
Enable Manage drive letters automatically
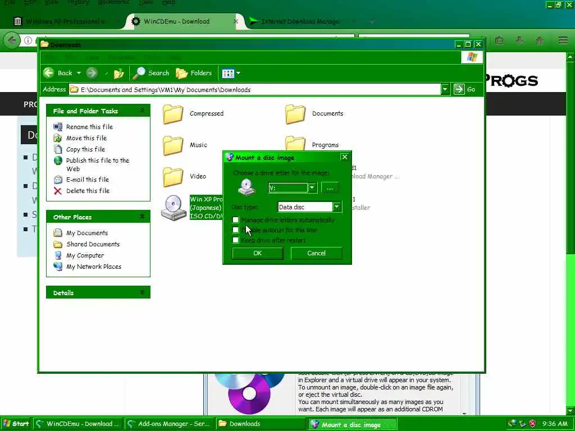pos(235,220)
